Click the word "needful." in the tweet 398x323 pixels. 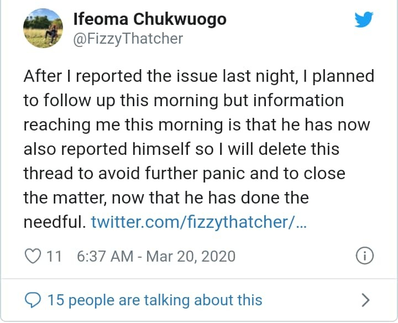(54, 222)
